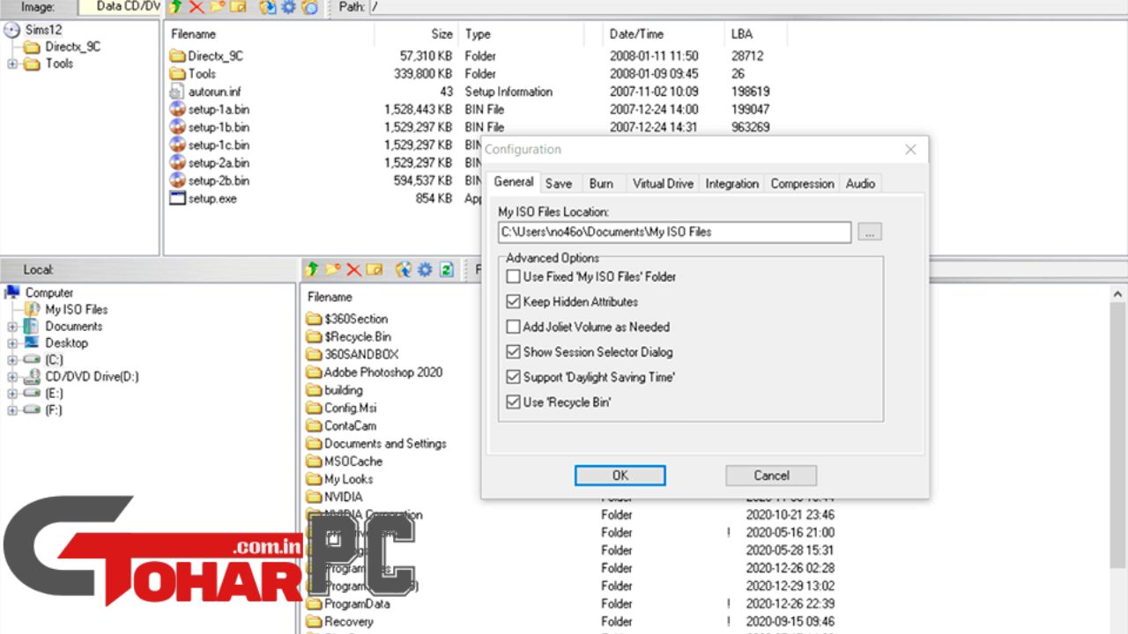Click the CD/DVD Drive(D:) icon
Image resolution: width=1128 pixels, height=634 pixels.
tap(32, 376)
